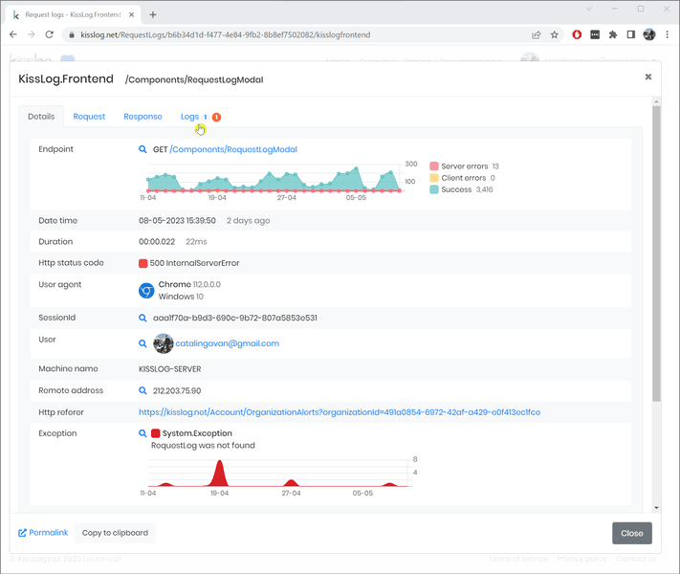Click the search icon next to User email
Viewport: 680px width, 574px height.
pos(143,343)
